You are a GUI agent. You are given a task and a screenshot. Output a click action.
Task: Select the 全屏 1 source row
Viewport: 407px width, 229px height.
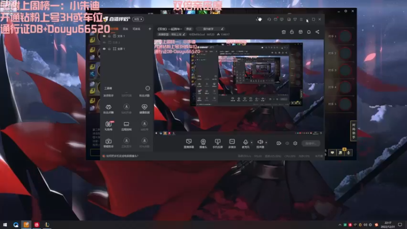point(127,49)
